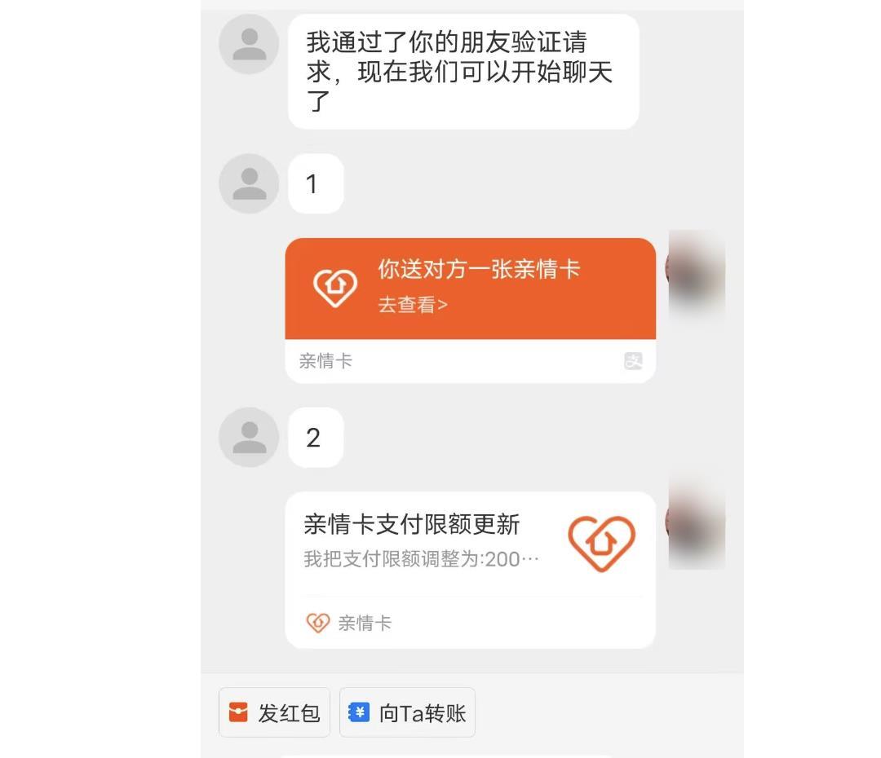The width and height of the screenshot is (881, 758).
Task: Open the 亲情卡支付限额更新 message card
Action: [471, 571]
